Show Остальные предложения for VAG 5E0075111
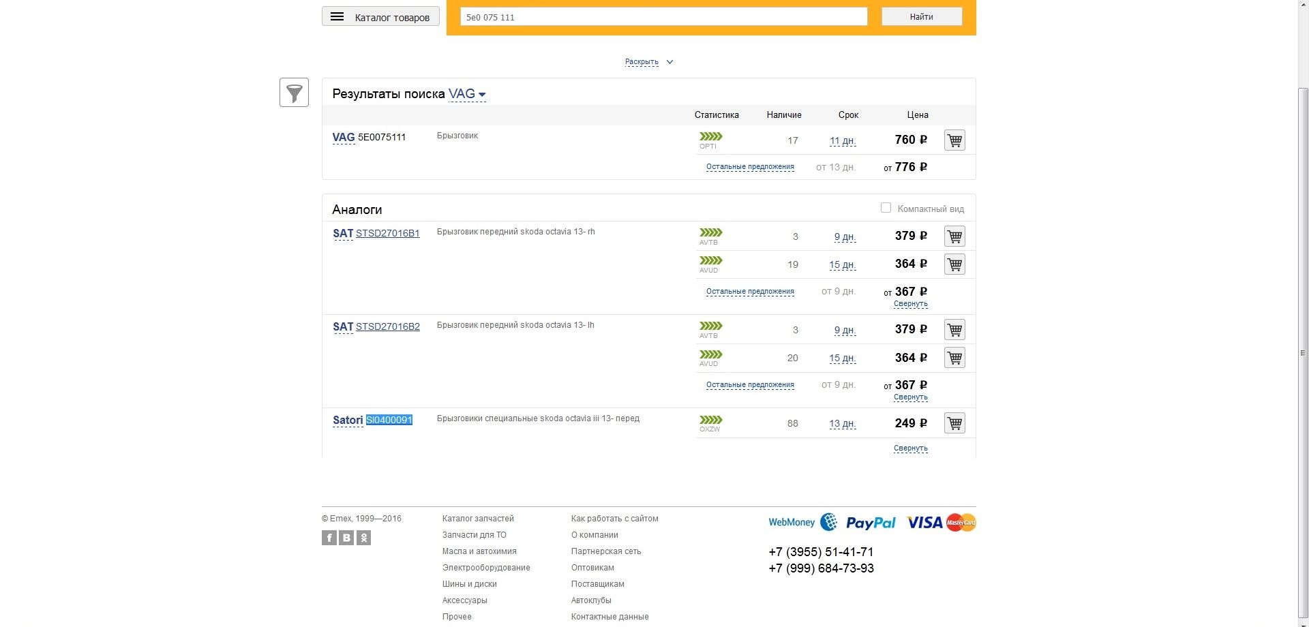 (750, 167)
